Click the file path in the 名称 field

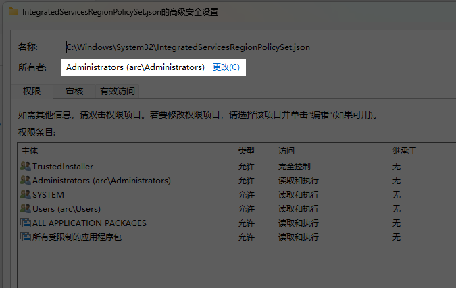(188, 47)
